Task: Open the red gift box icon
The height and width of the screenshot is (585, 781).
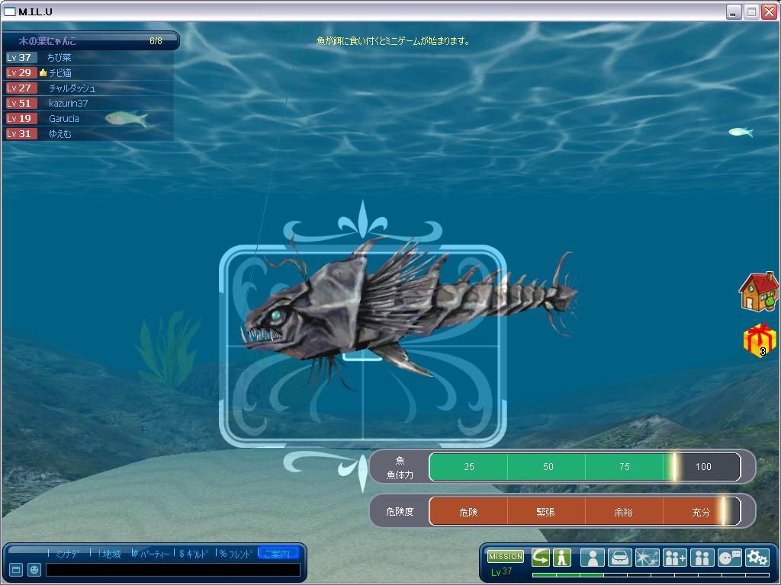Action: click(x=759, y=340)
